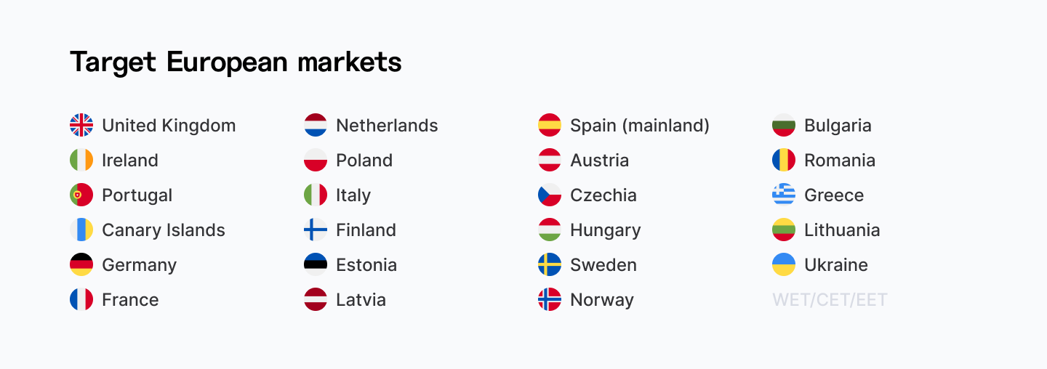The height and width of the screenshot is (369, 1047).
Task: Select the Bulgaria country label
Action: pyautogui.click(x=838, y=125)
